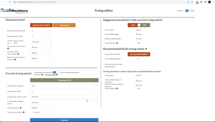This screenshot has height=122, width=215.
Task: Open the Traverse velocity help icon
Action: pyautogui.click(x=21, y=108)
